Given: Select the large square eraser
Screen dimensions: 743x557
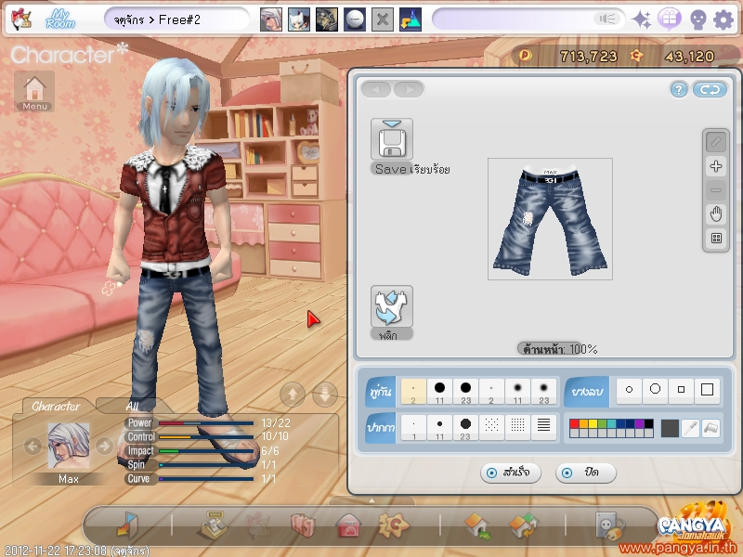Looking at the screenshot, I should point(707,389).
